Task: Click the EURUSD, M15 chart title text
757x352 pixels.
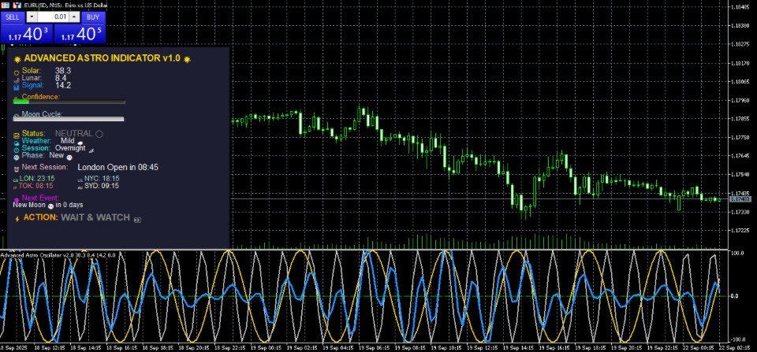Action: pos(65,5)
